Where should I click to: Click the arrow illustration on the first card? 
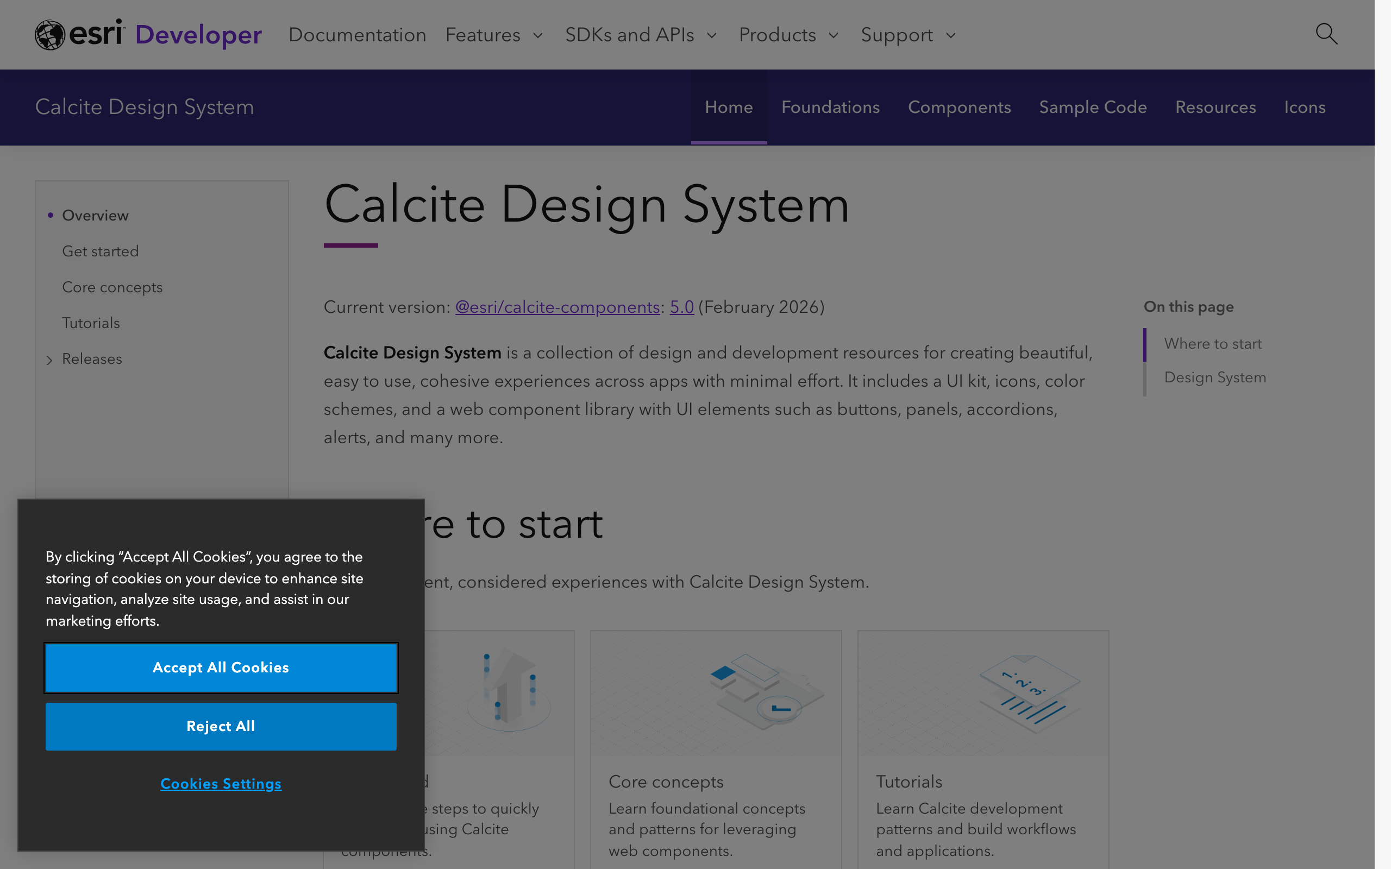click(x=509, y=690)
